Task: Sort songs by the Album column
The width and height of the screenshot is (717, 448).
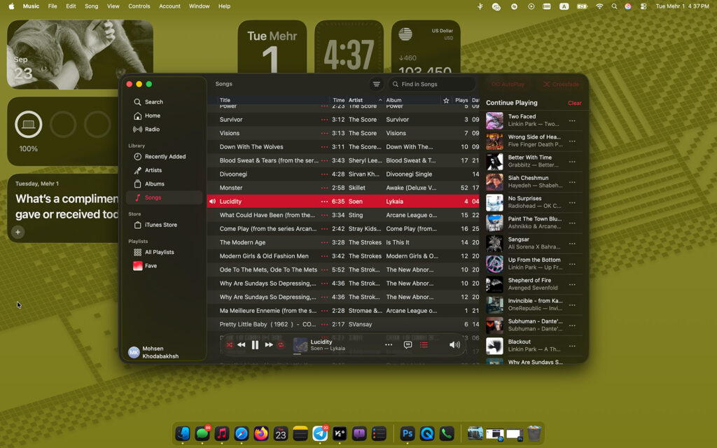Action: click(394, 100)
